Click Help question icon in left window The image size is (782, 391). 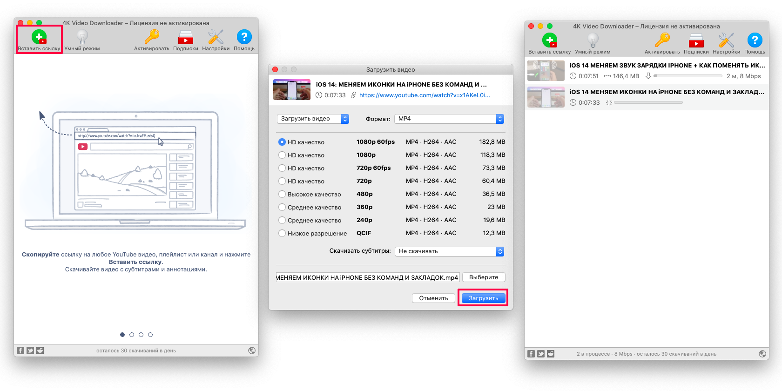[244, 37]
